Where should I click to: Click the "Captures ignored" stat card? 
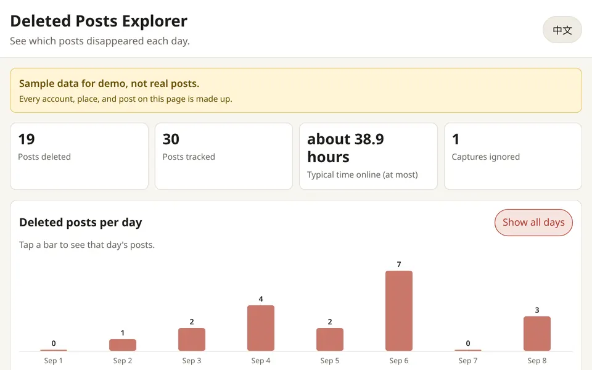click(x=513, y=156)
